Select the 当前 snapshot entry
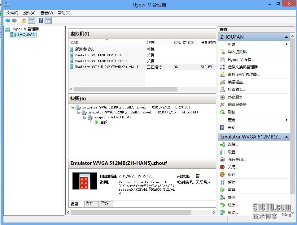Viewport: 297px width, 225px height. [x=104, y=122]
